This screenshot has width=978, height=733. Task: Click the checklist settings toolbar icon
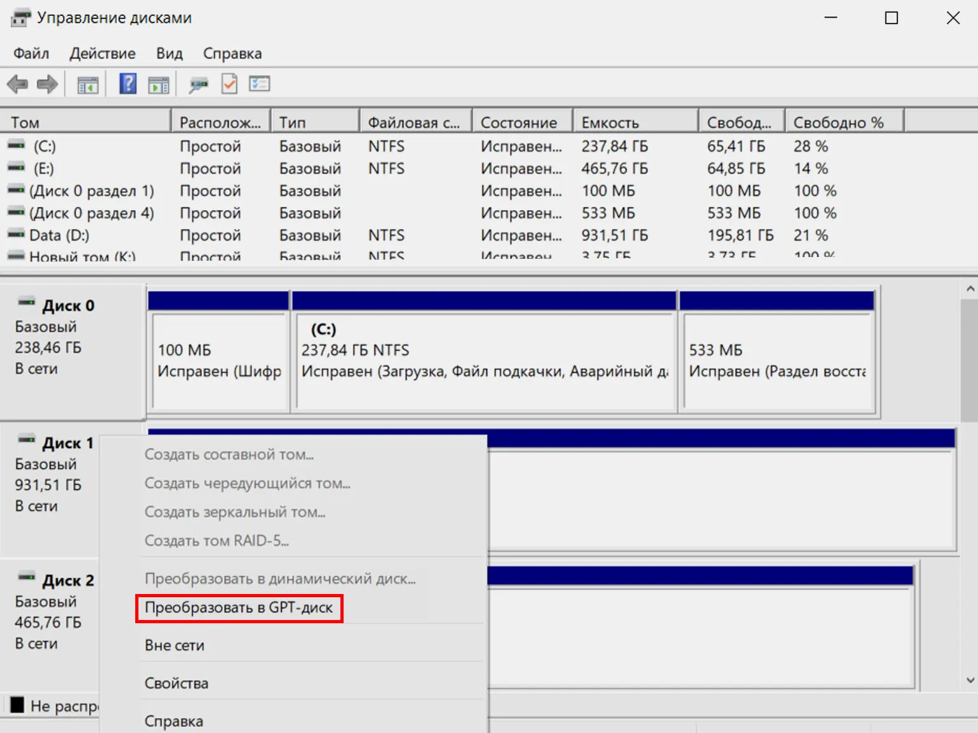(x=259, y=84)
